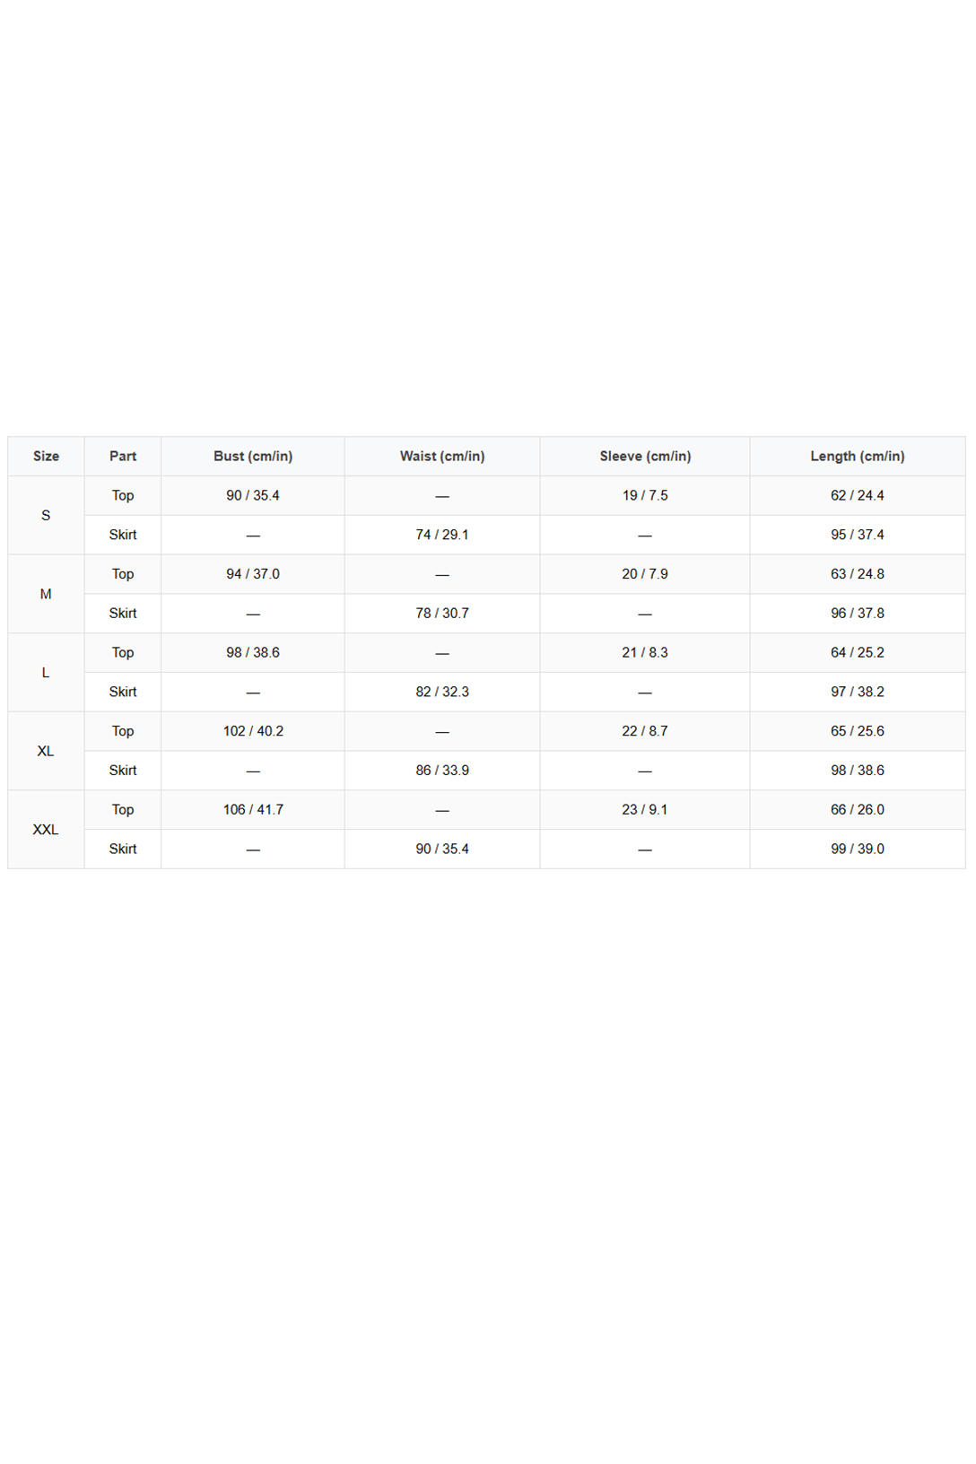The height and width of the screenshot is (1464, 976).
Task: Select the Waist (cm/in) header cell
Action: [442, 456]
